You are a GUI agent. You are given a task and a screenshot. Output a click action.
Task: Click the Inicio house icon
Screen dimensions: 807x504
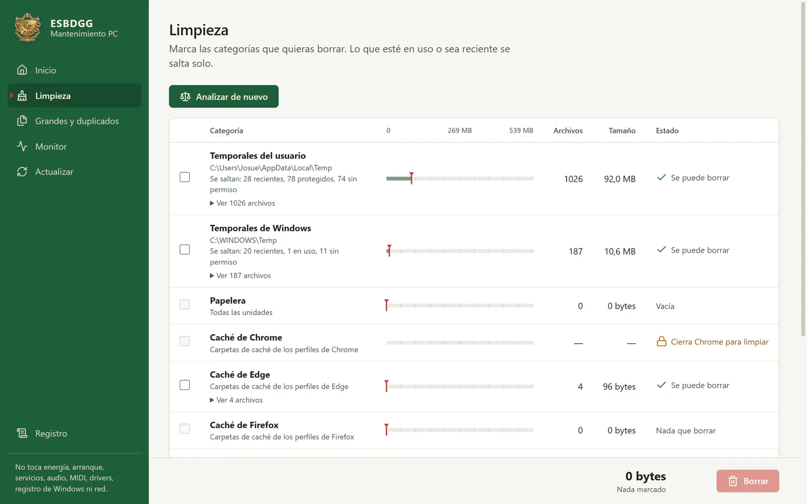[22, 70]
